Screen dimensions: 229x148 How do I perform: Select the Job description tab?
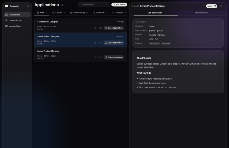[155, 13]
